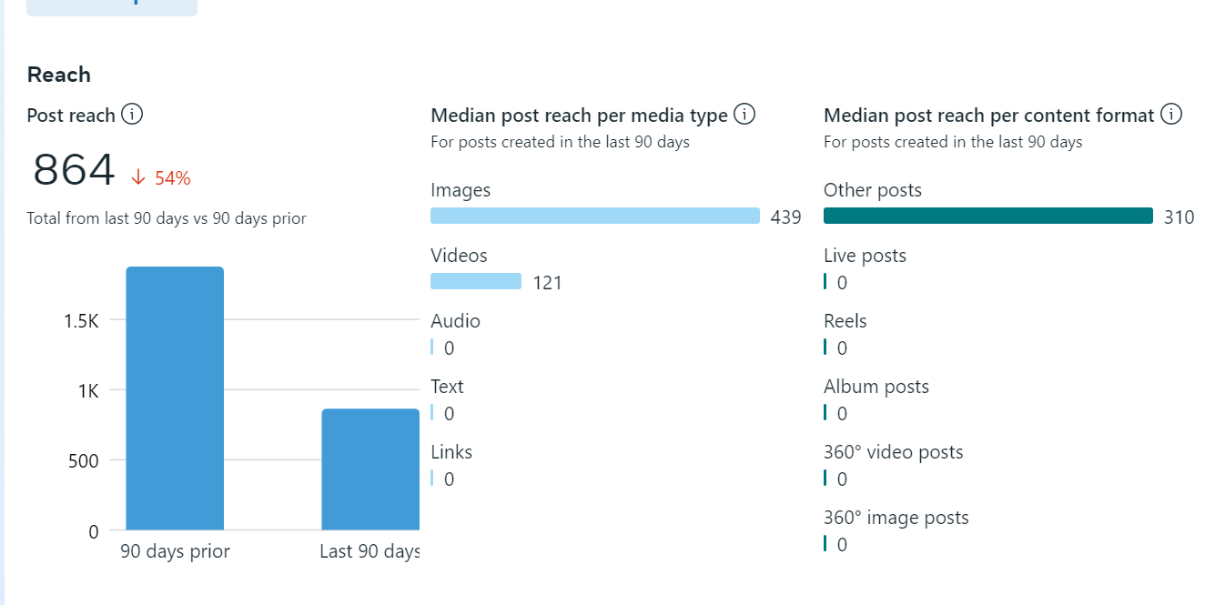Click the 360° video posts label
Viewport: 1225px width, 605px height.
click(893, 452)
